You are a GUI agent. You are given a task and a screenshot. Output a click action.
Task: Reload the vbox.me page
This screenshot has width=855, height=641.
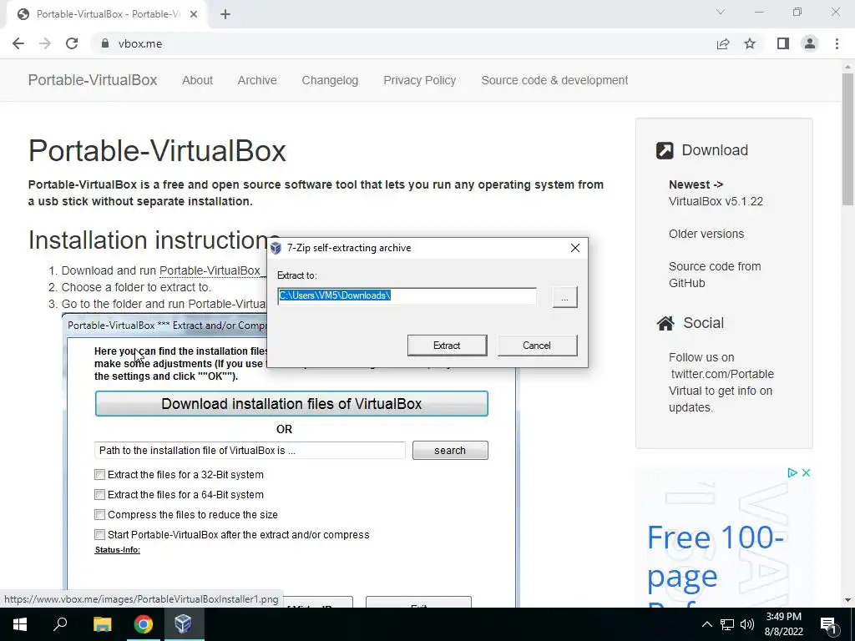point(72,43)
